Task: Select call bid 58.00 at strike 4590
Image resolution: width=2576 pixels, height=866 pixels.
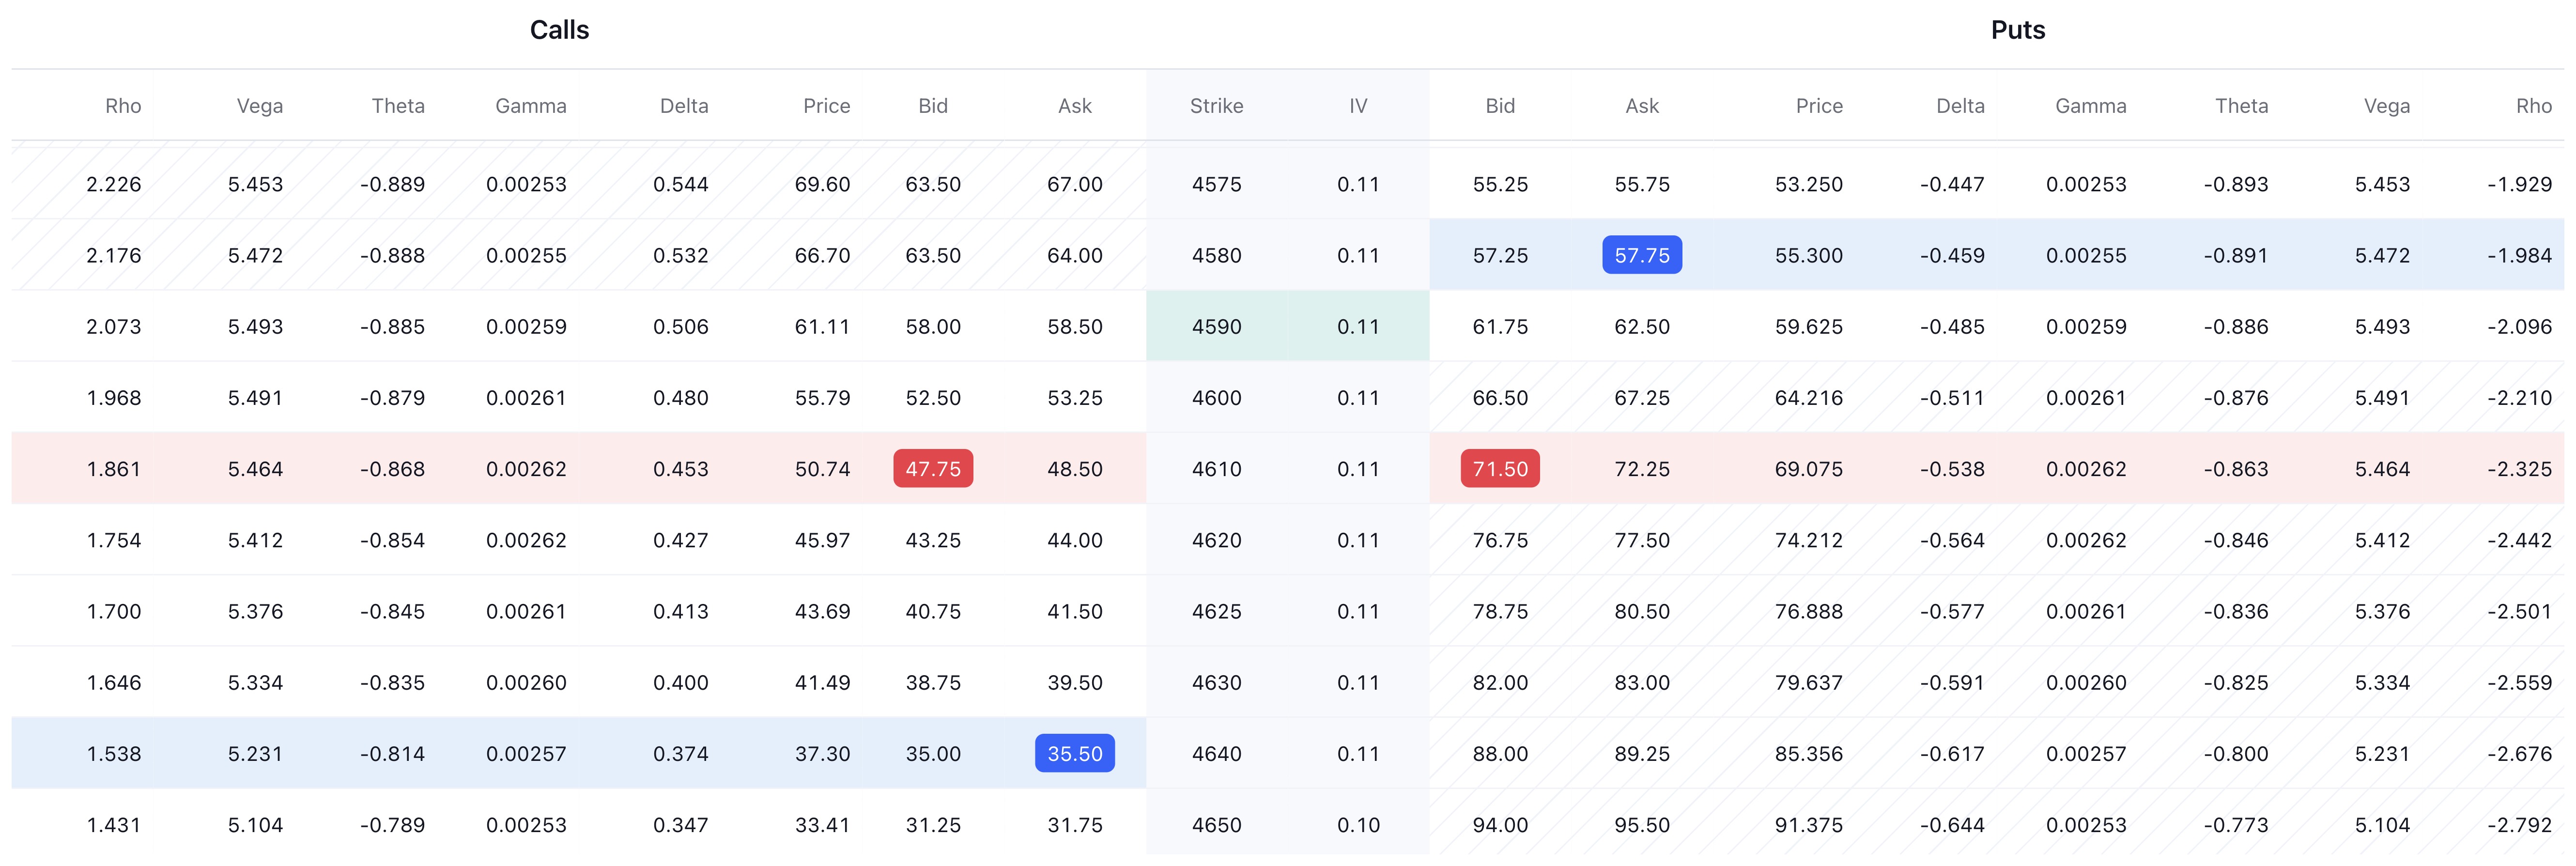Action: click(933, 327)
